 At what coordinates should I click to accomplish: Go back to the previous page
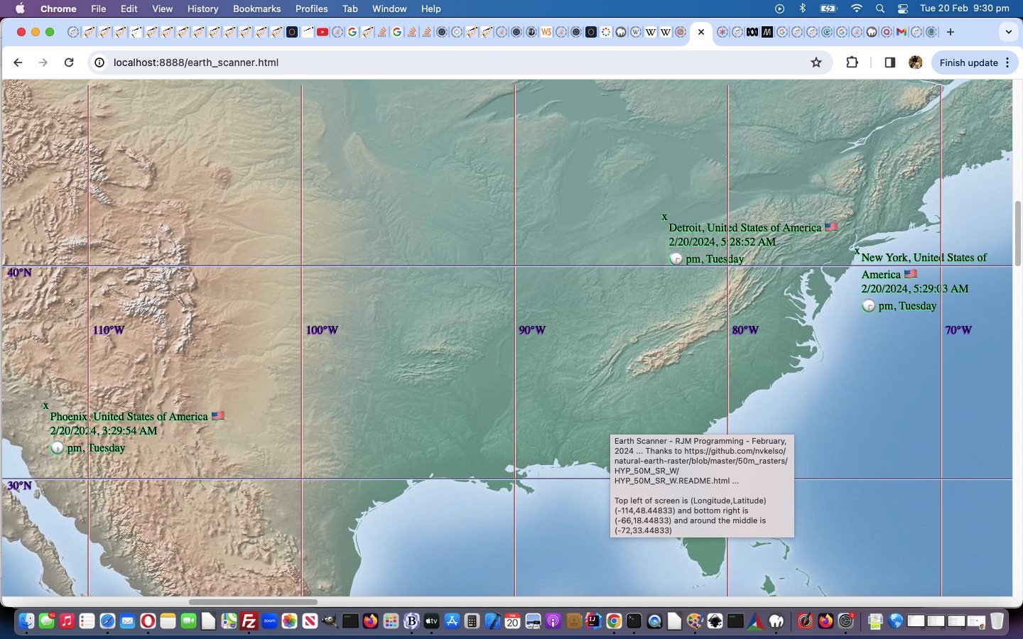pos(18,62)
